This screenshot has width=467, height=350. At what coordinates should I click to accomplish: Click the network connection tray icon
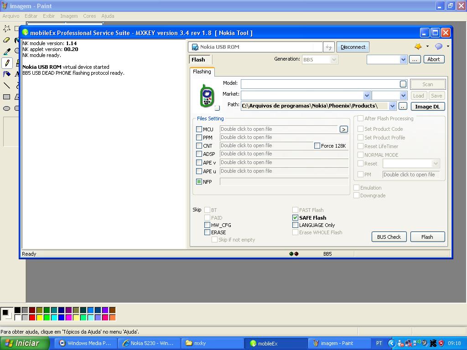pyautogui.click(x=408, y=343)
